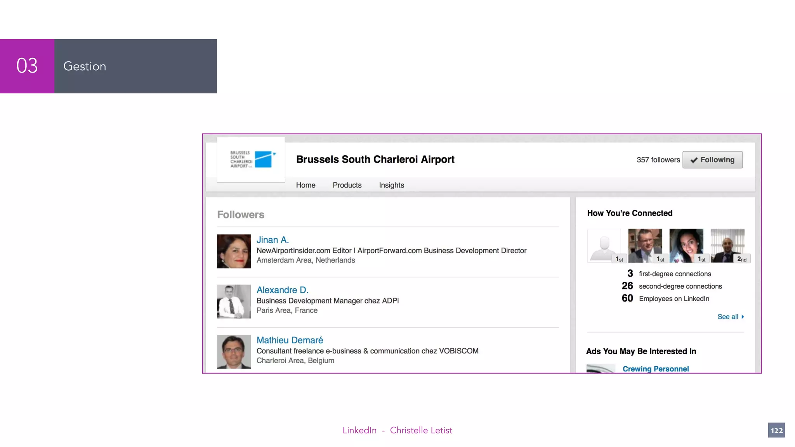This screenshot has width=795, height=447.
Task: Open Mathieu Demaré's profile link
Action: pyautogui.click(x=290, y=340)
